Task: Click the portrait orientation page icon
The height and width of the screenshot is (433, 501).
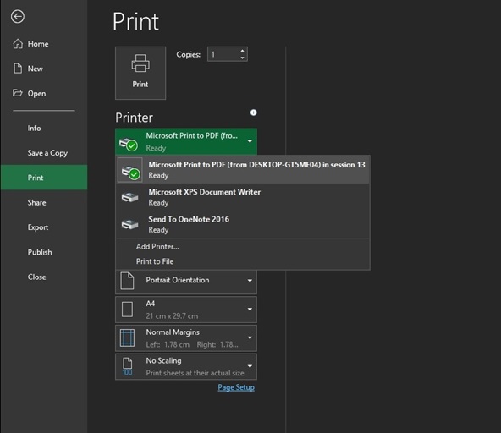Action: point(127,281)
